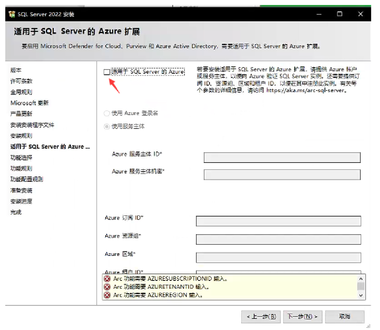
Task: Click the SQL Server installer title bar icon
Action: [x=11, y=14]
